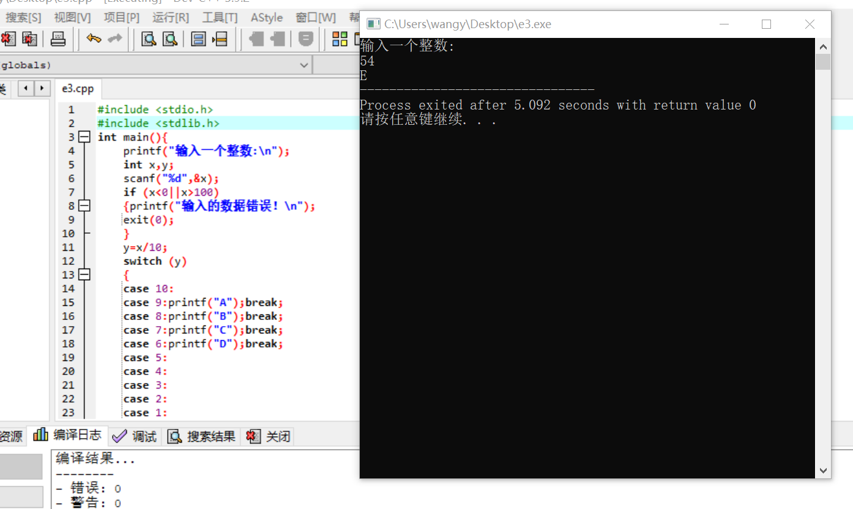Click '请按任意键继续. . .' in the console

pos(428,120)
